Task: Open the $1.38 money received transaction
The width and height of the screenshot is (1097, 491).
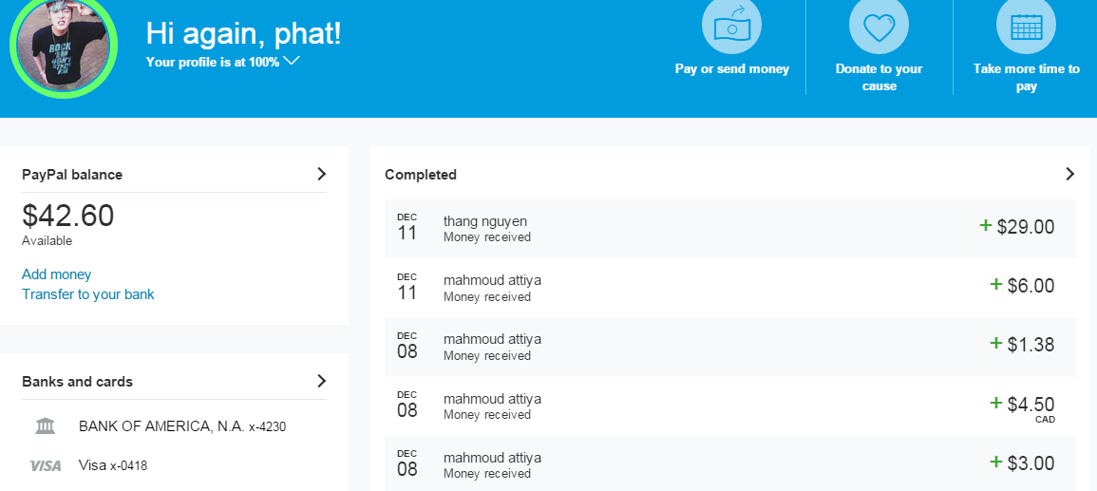Action: tap(729, 347)
